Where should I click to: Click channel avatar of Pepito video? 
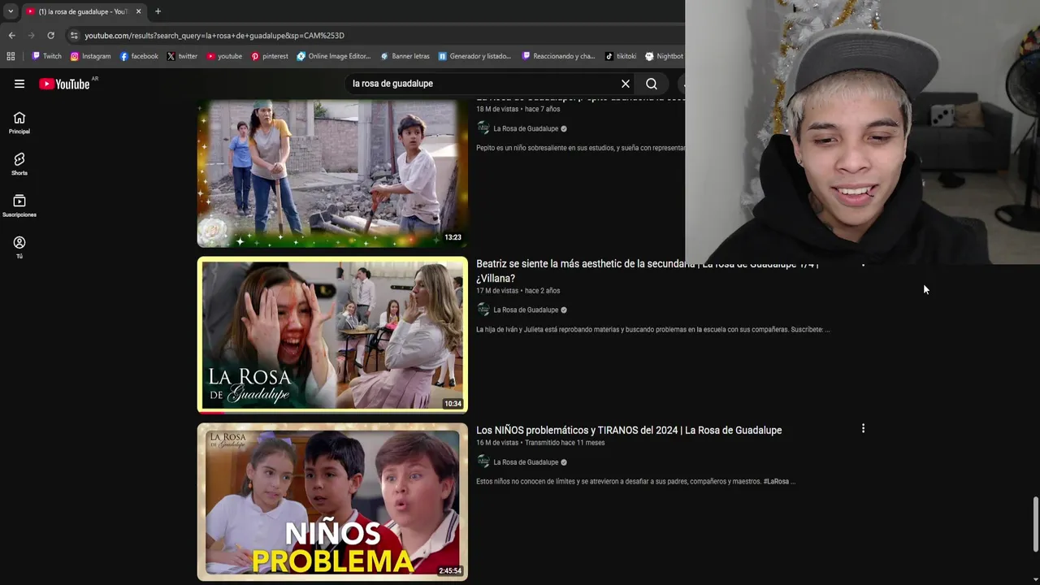(x=483, y=128)
